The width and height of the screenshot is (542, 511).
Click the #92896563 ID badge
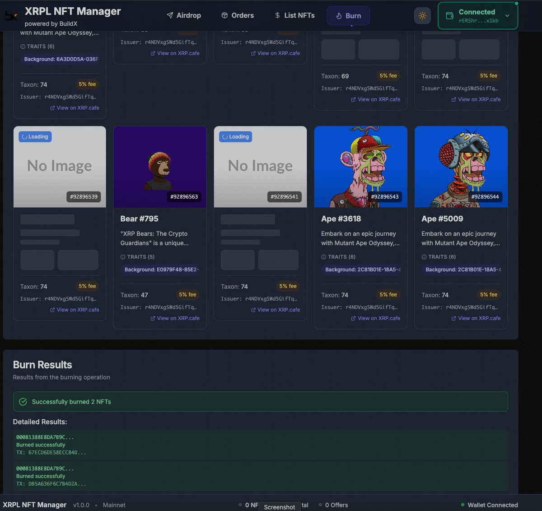click(x=184, y=197)
